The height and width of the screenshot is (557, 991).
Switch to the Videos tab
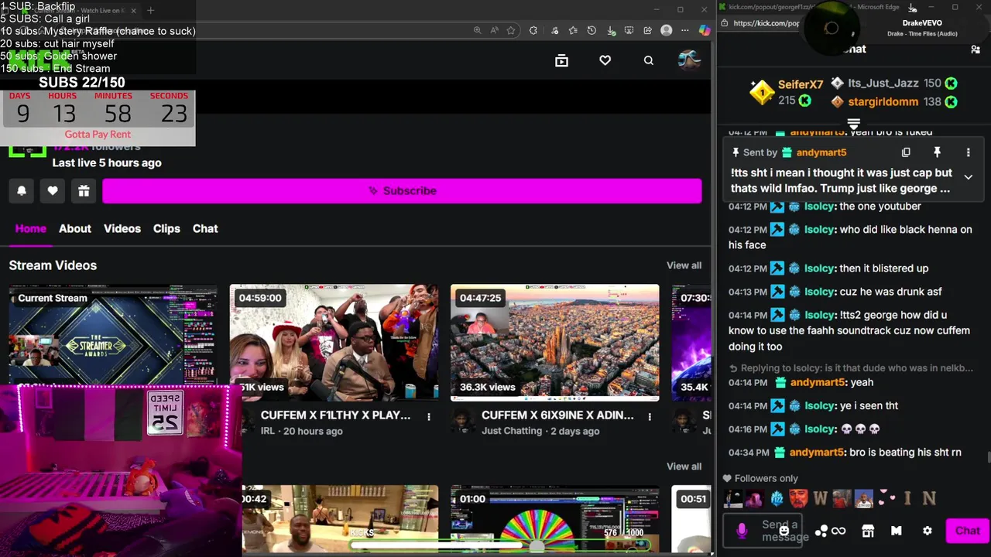122,228
